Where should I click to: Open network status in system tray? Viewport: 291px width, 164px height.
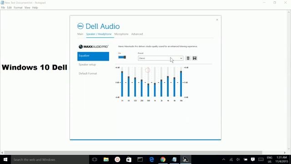tap(231, 159)
